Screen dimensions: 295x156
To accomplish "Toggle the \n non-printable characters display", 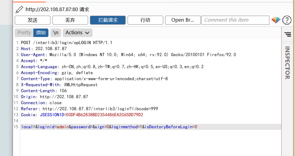I will tap(56, 33).
